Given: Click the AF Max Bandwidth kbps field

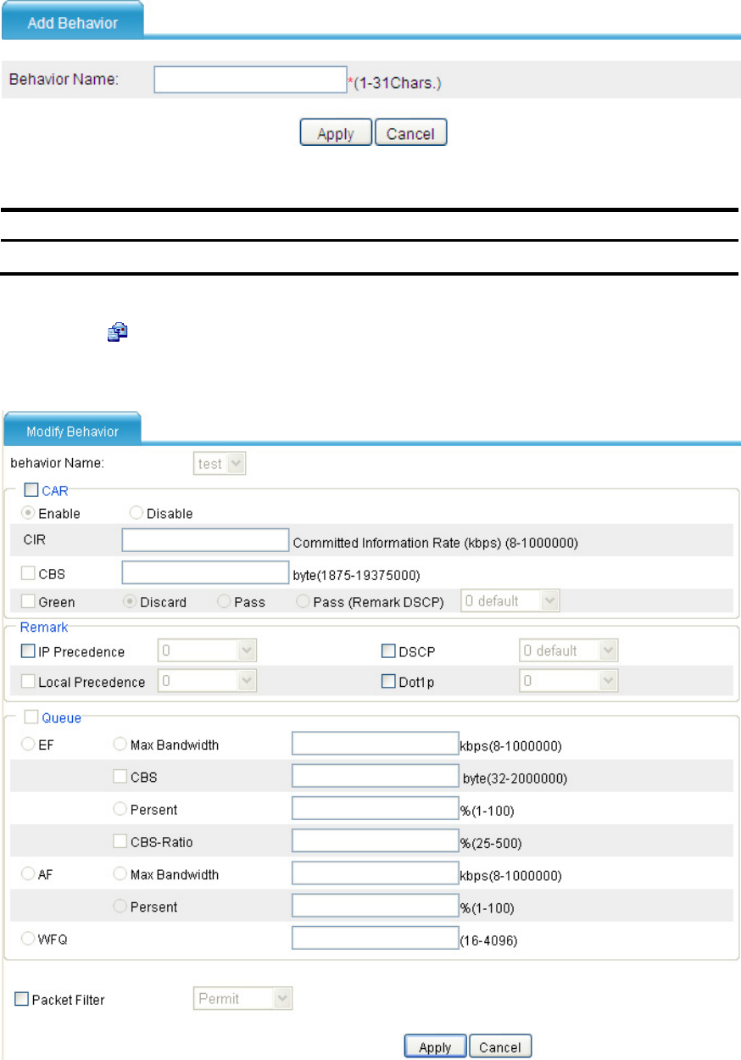Looking at the screenshot, I should [x=375, y=873].
